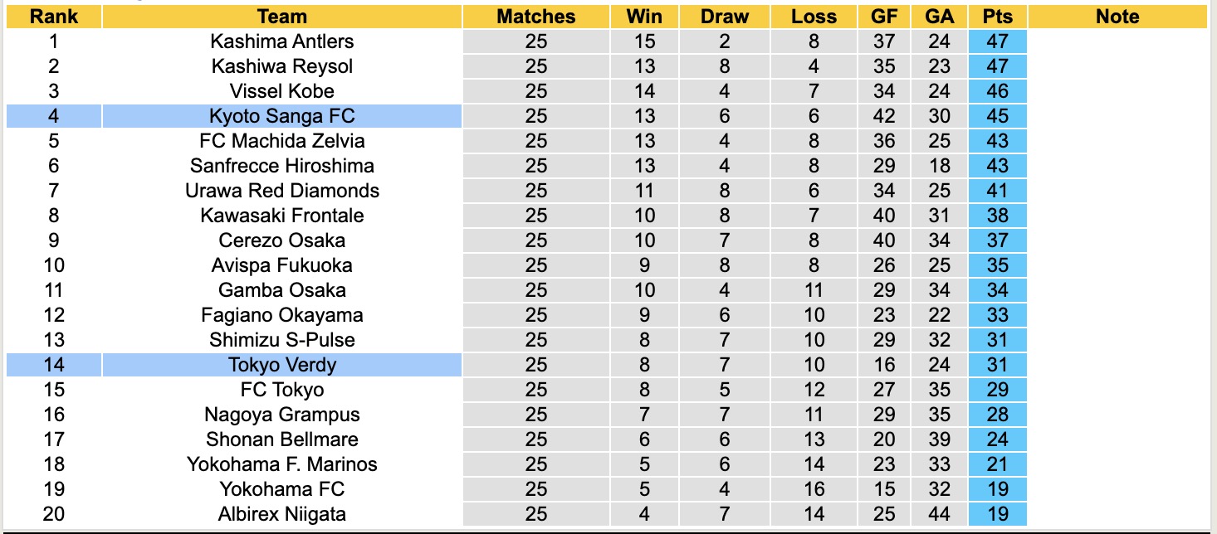
Task: Open the Kashima Antlers team link
Action: [282, 41]
